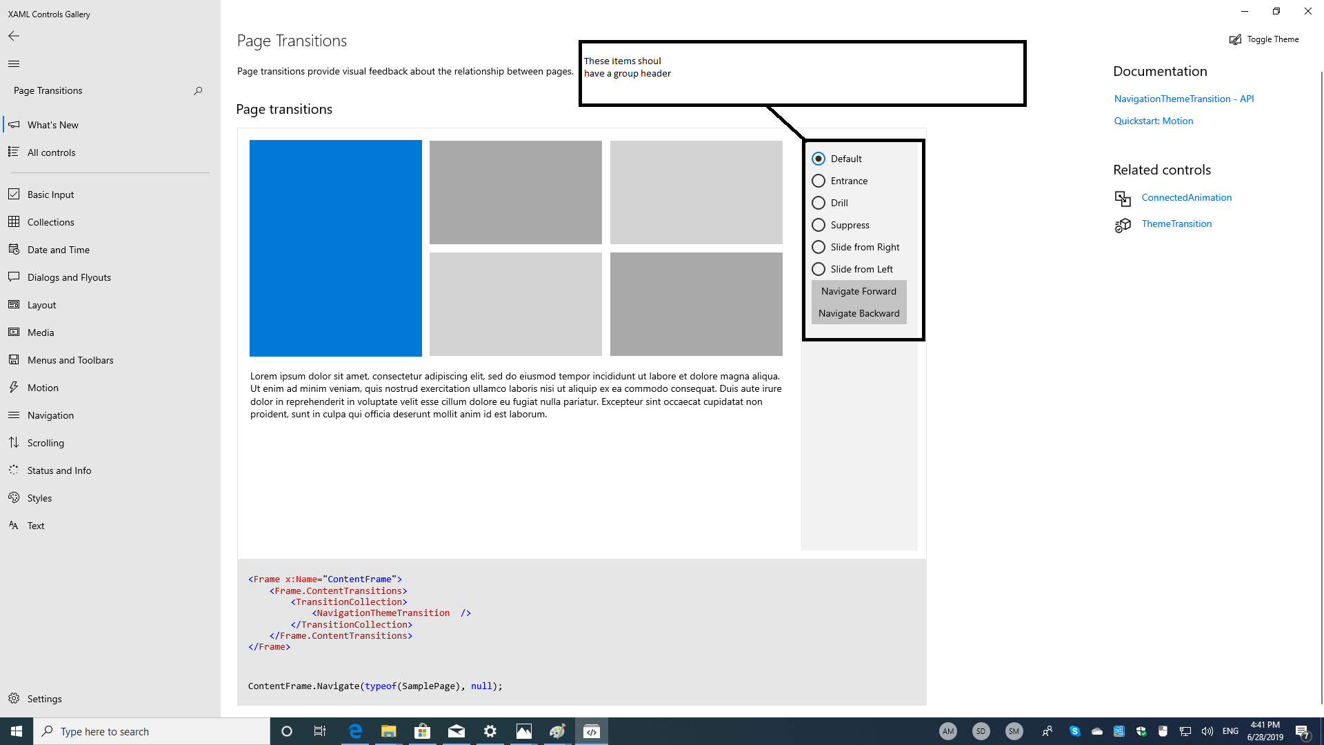Click the Navigate Forward button
Screen dimensions: 1324x745
coord(858,290)
